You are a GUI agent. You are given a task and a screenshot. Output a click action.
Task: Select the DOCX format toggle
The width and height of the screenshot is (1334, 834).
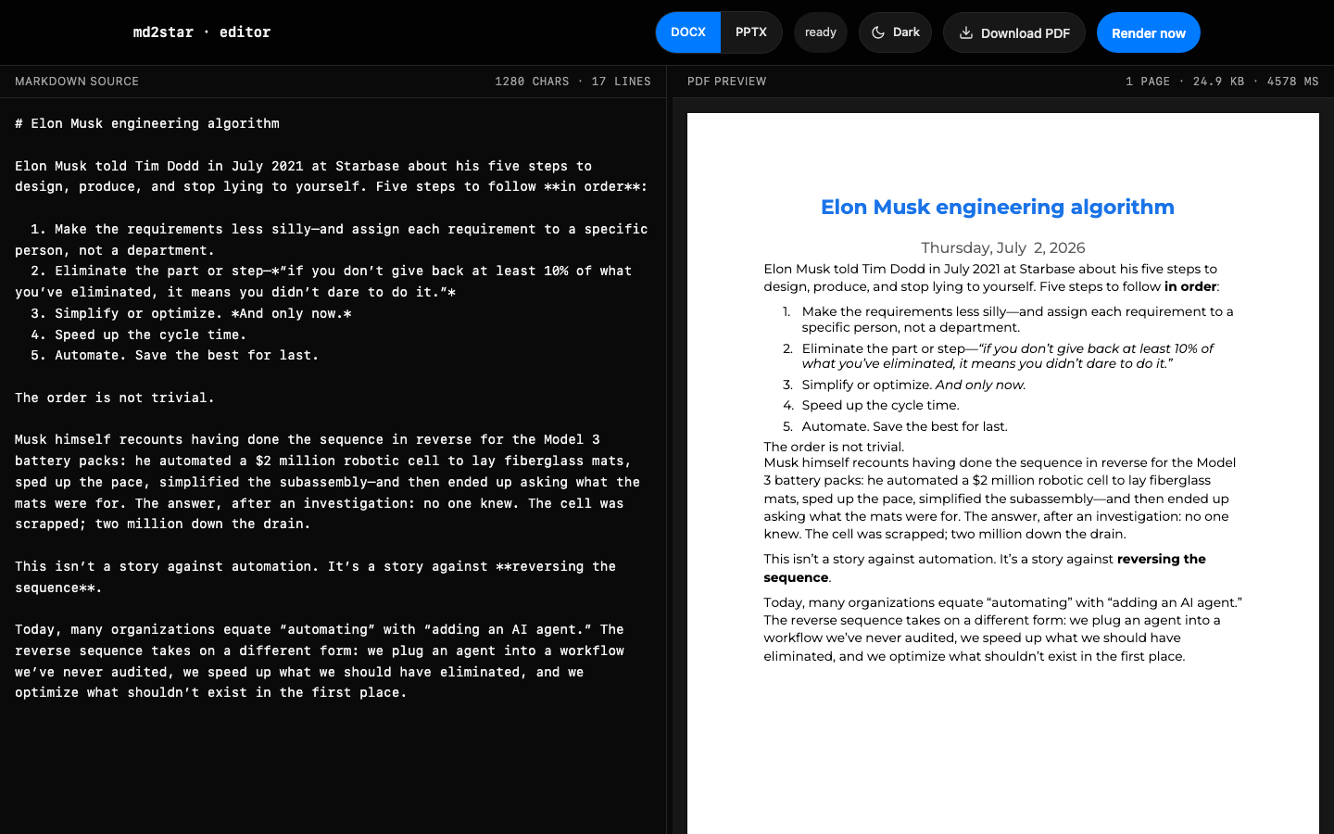click(x=688, y=32)
